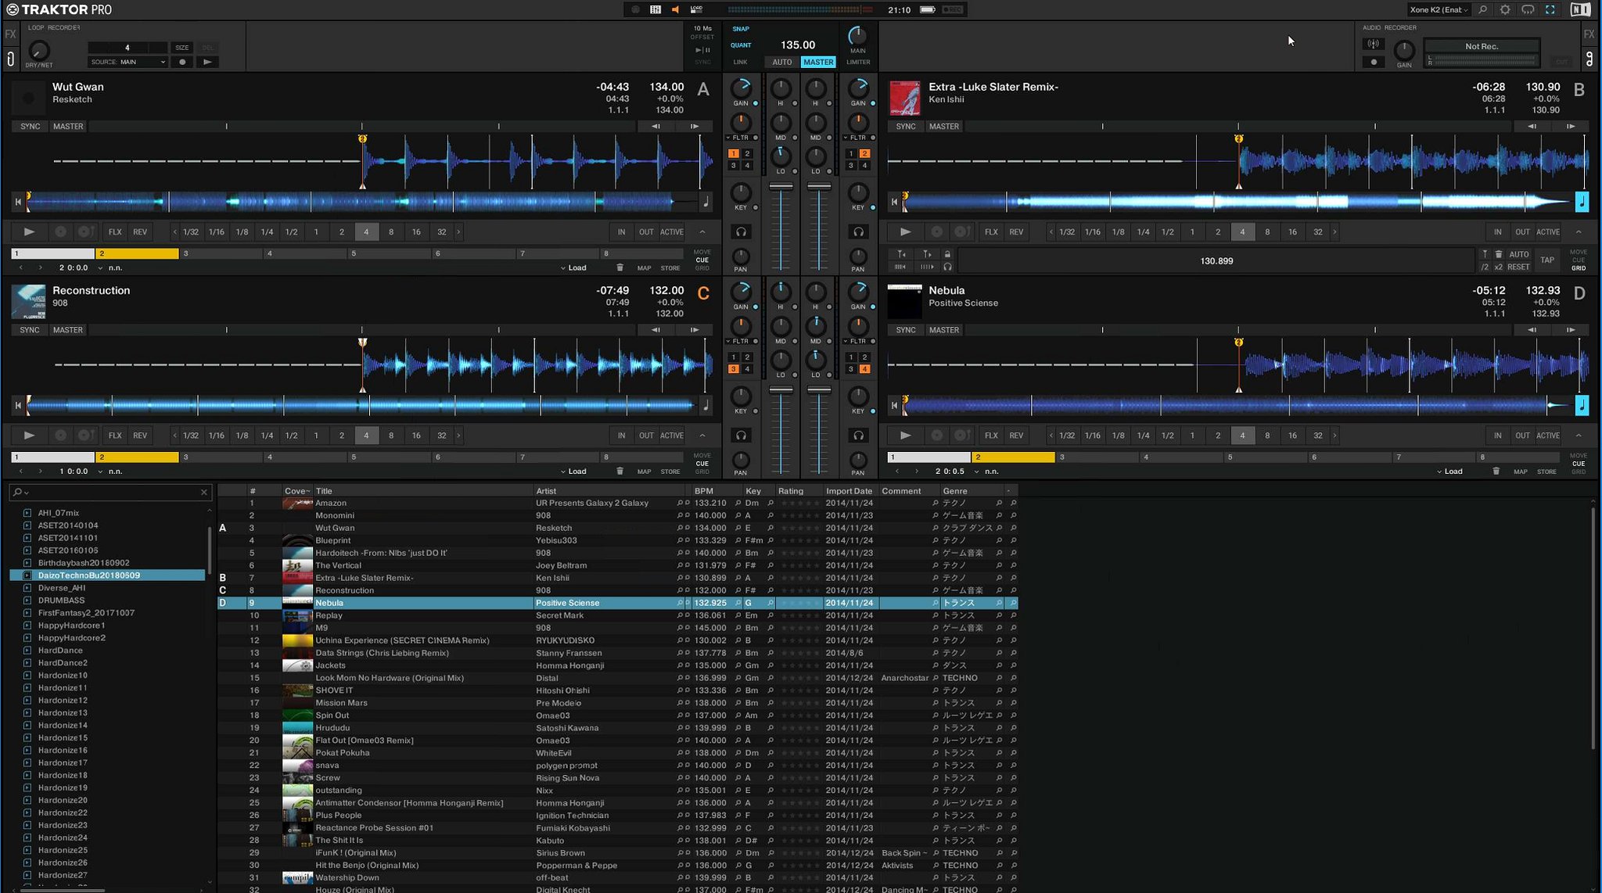The height and width of the screenshot is (893, 1602).
Task: Collapse deck C advanced panel chevron
Action: (x=702, y=436)
